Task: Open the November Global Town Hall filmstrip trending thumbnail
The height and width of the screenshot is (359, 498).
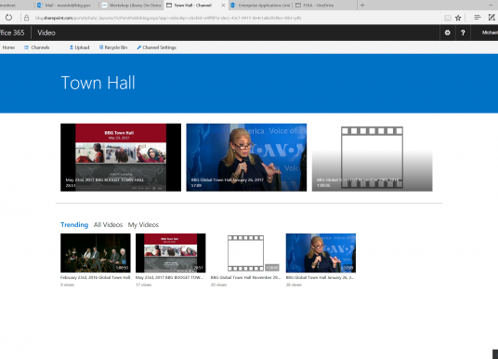Action: (245, 253)
